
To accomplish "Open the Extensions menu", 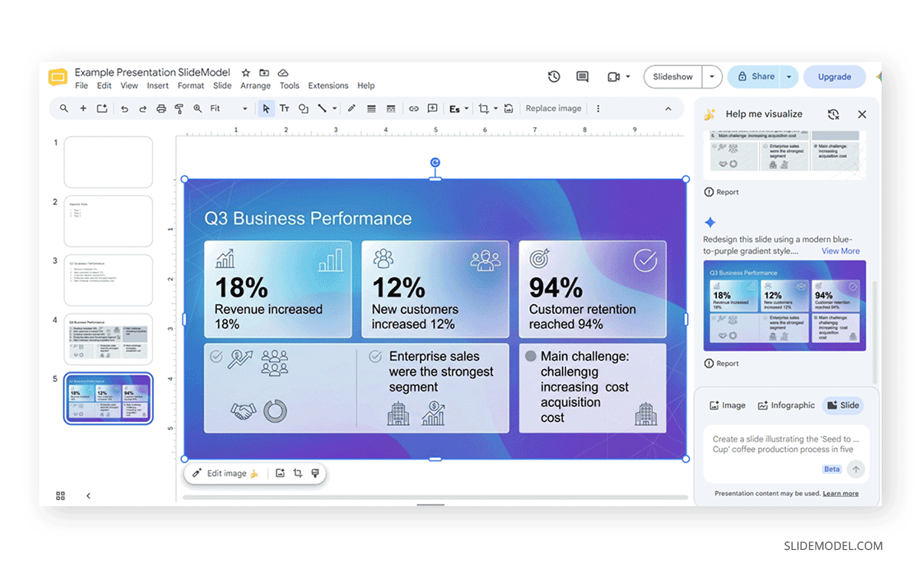I will click(x=328, y=86).
